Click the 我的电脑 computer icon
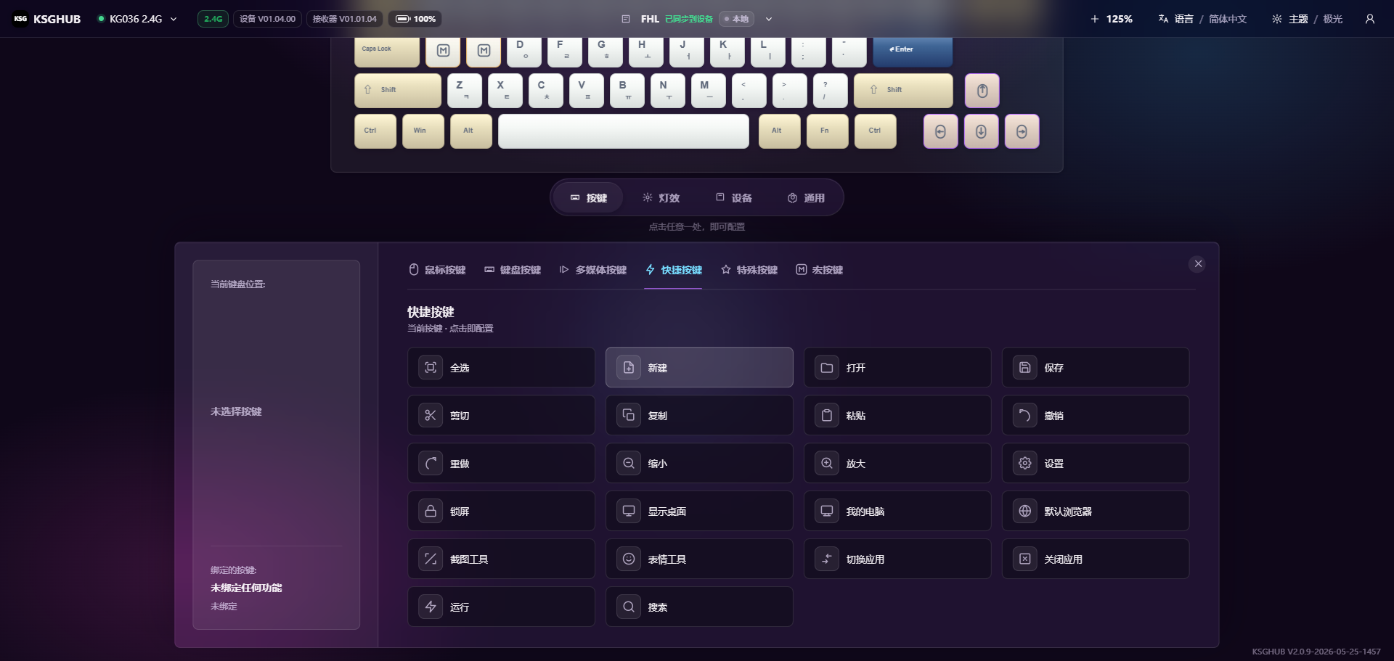 coord(827,511)
